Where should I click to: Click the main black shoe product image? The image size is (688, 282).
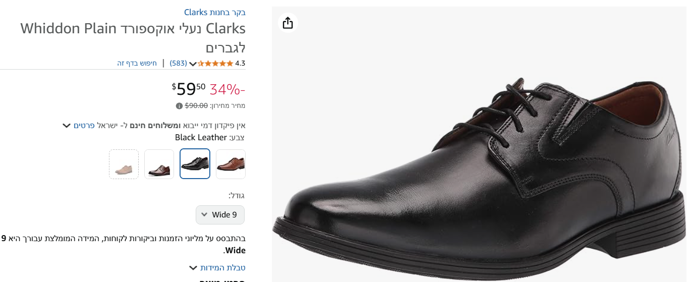coord(479,166)
